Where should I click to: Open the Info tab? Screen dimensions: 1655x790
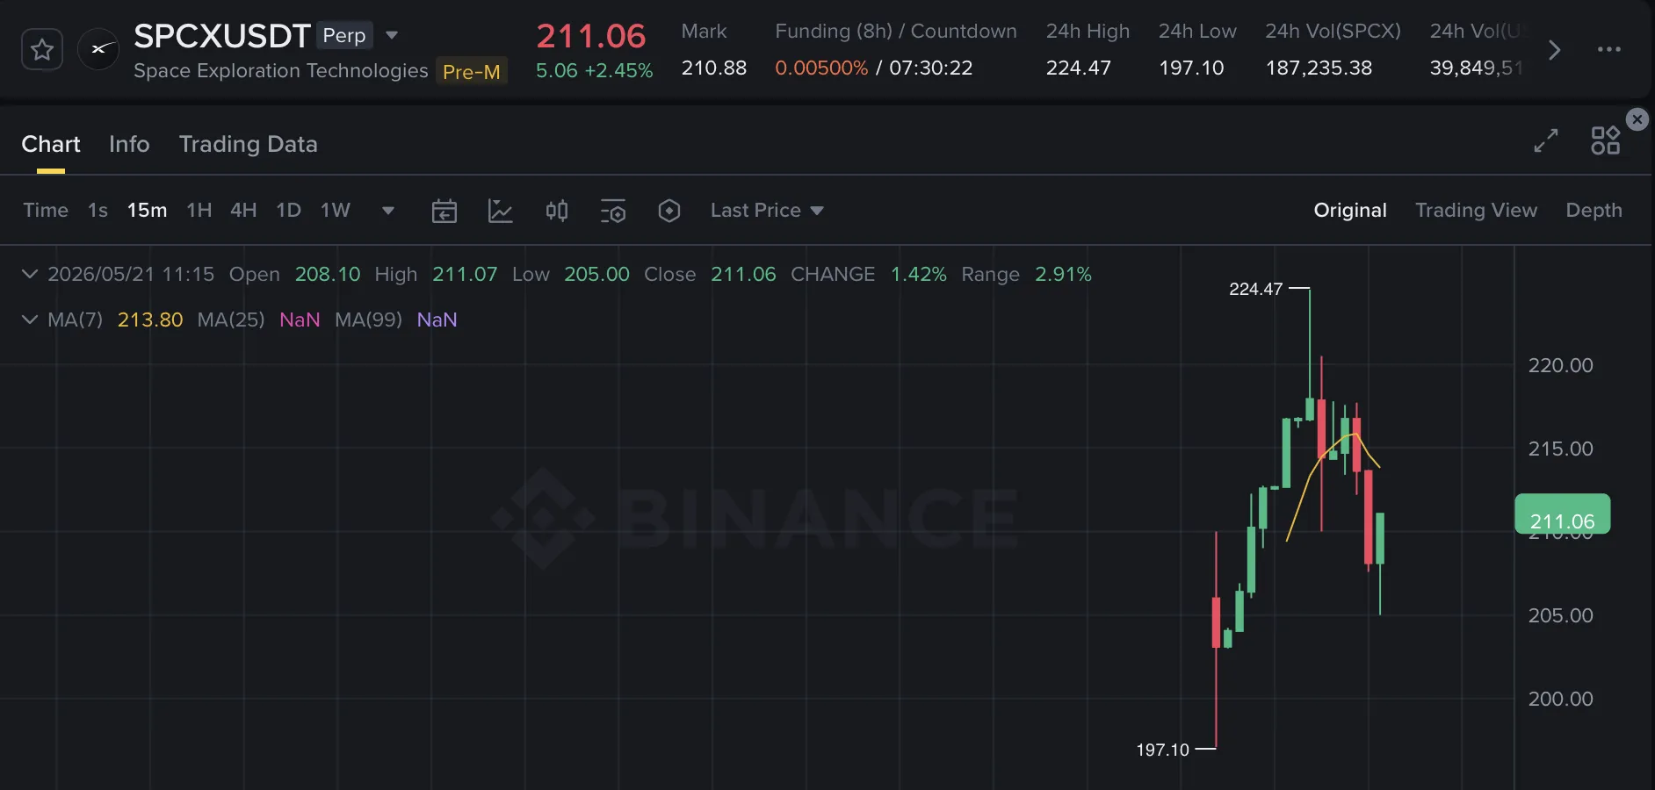point(129,144)
